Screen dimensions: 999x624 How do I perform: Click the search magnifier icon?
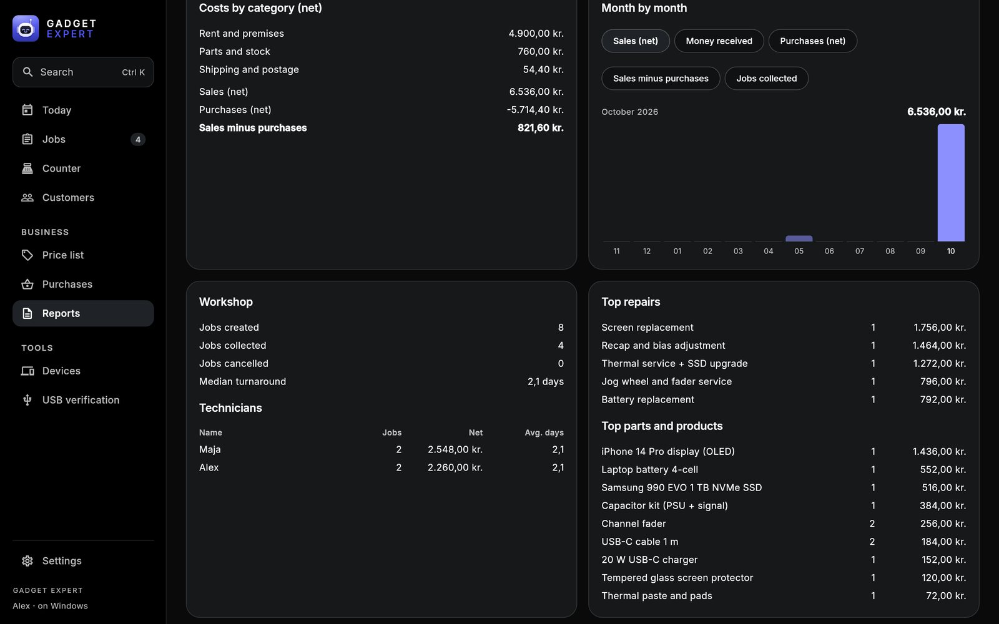(x=27, y=72)
